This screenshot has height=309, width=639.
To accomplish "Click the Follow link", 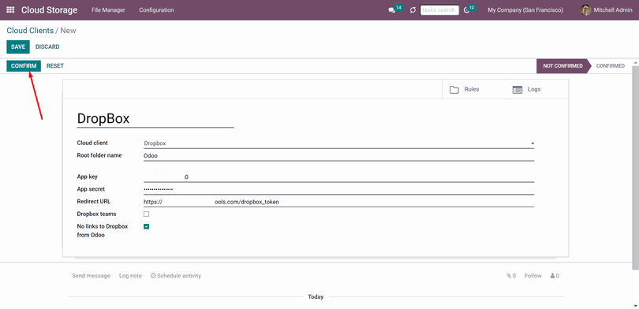I will pos(532,276).
